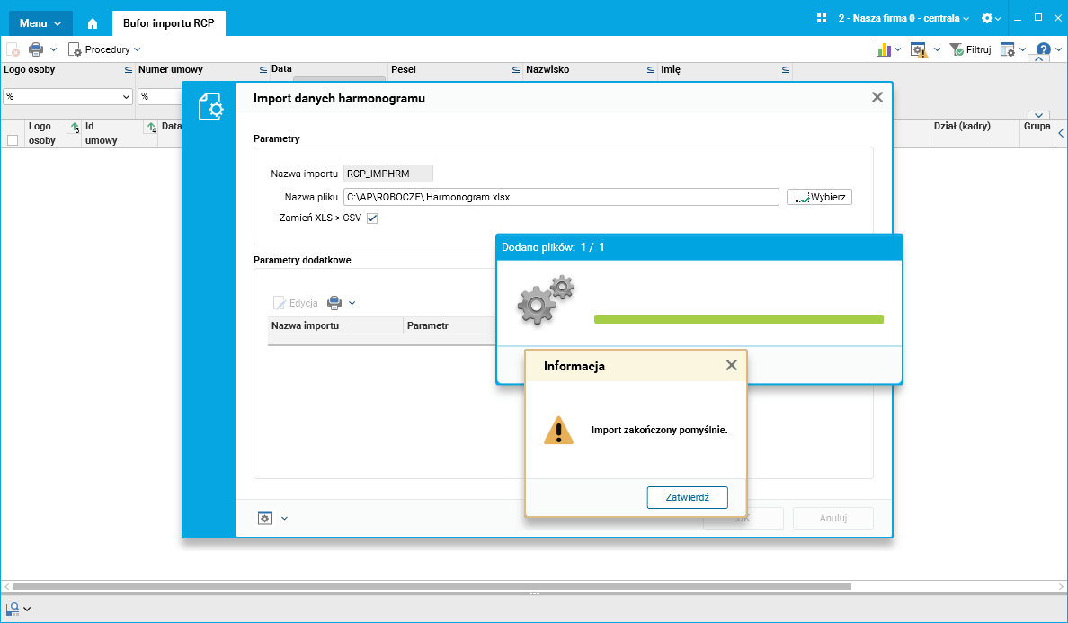The height and width of the screenshot is (623, 1068).
Task: Click the Imię filter operator icon
Action: click(786, 69)
